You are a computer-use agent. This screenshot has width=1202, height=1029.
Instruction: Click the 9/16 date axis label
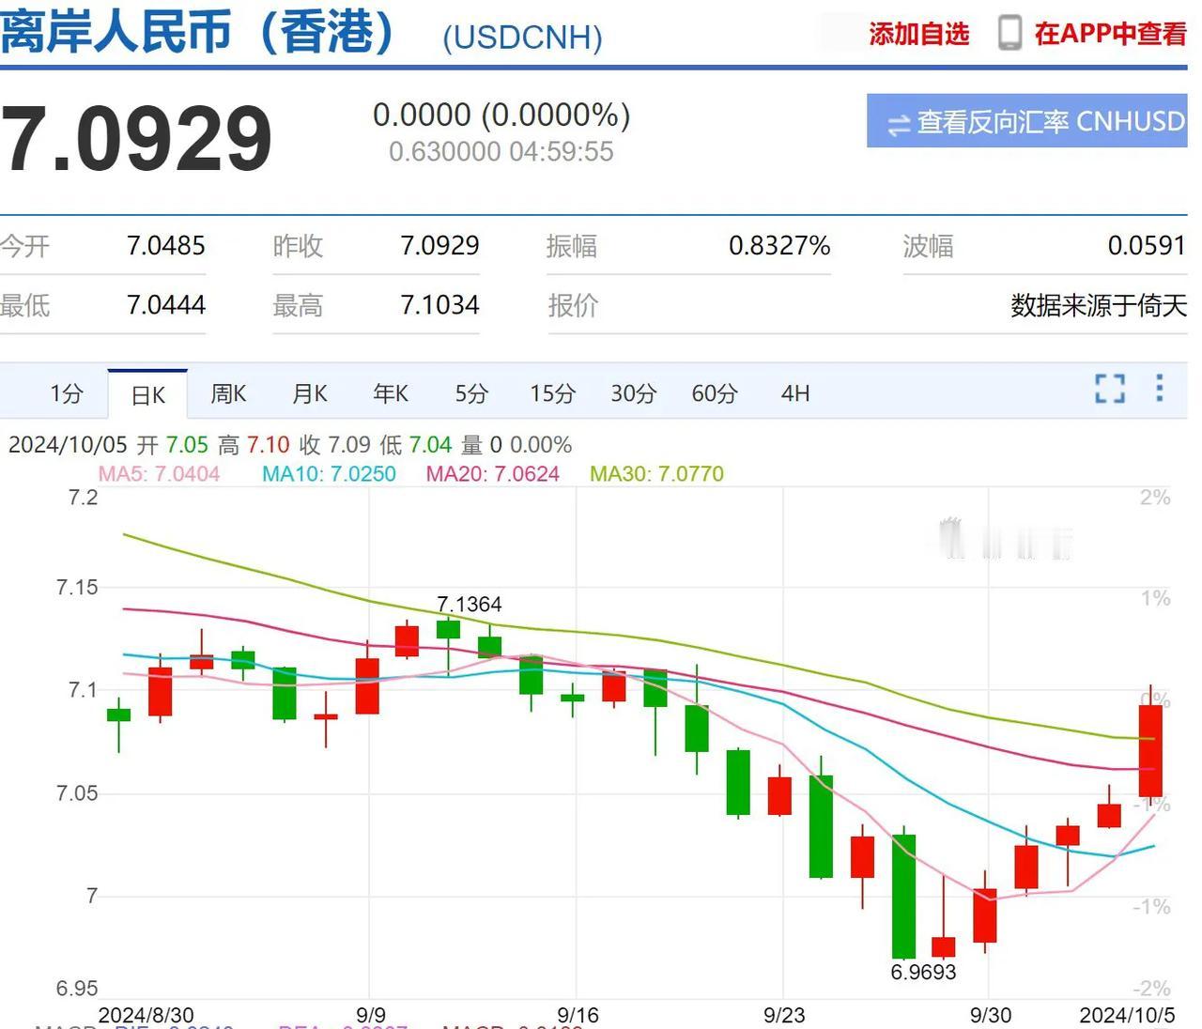pos(578,1015)
